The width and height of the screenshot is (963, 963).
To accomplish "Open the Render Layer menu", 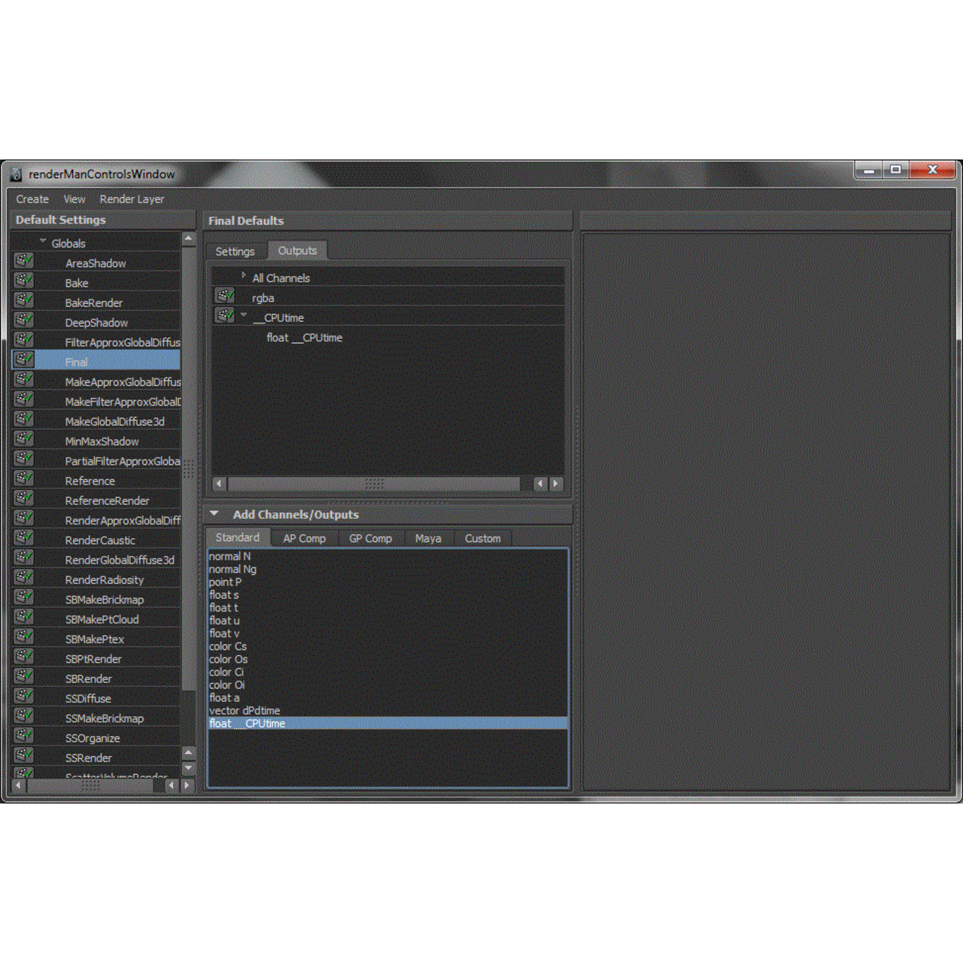I will tap(132, 199).
